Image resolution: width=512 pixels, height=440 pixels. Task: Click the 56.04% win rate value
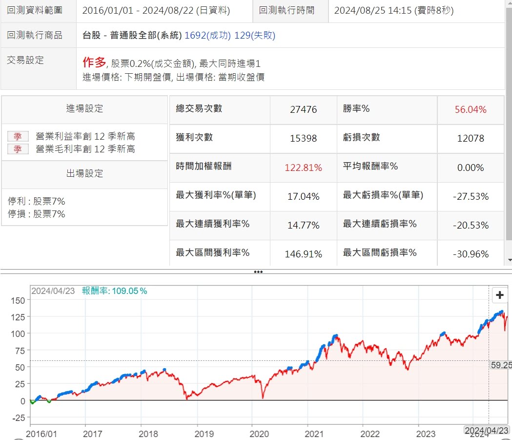[x=470, y=109]
